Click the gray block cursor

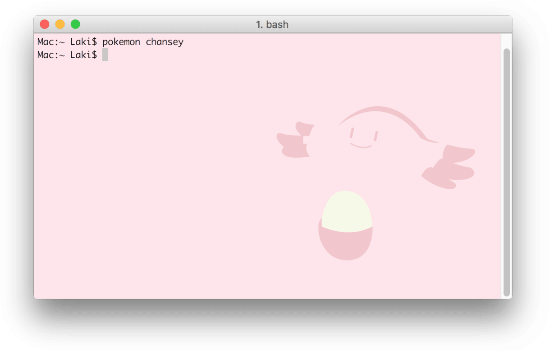pos(105,55)
